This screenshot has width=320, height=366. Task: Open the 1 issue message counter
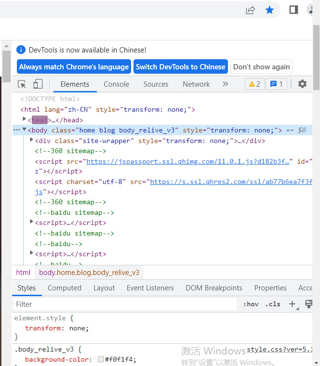276,84
